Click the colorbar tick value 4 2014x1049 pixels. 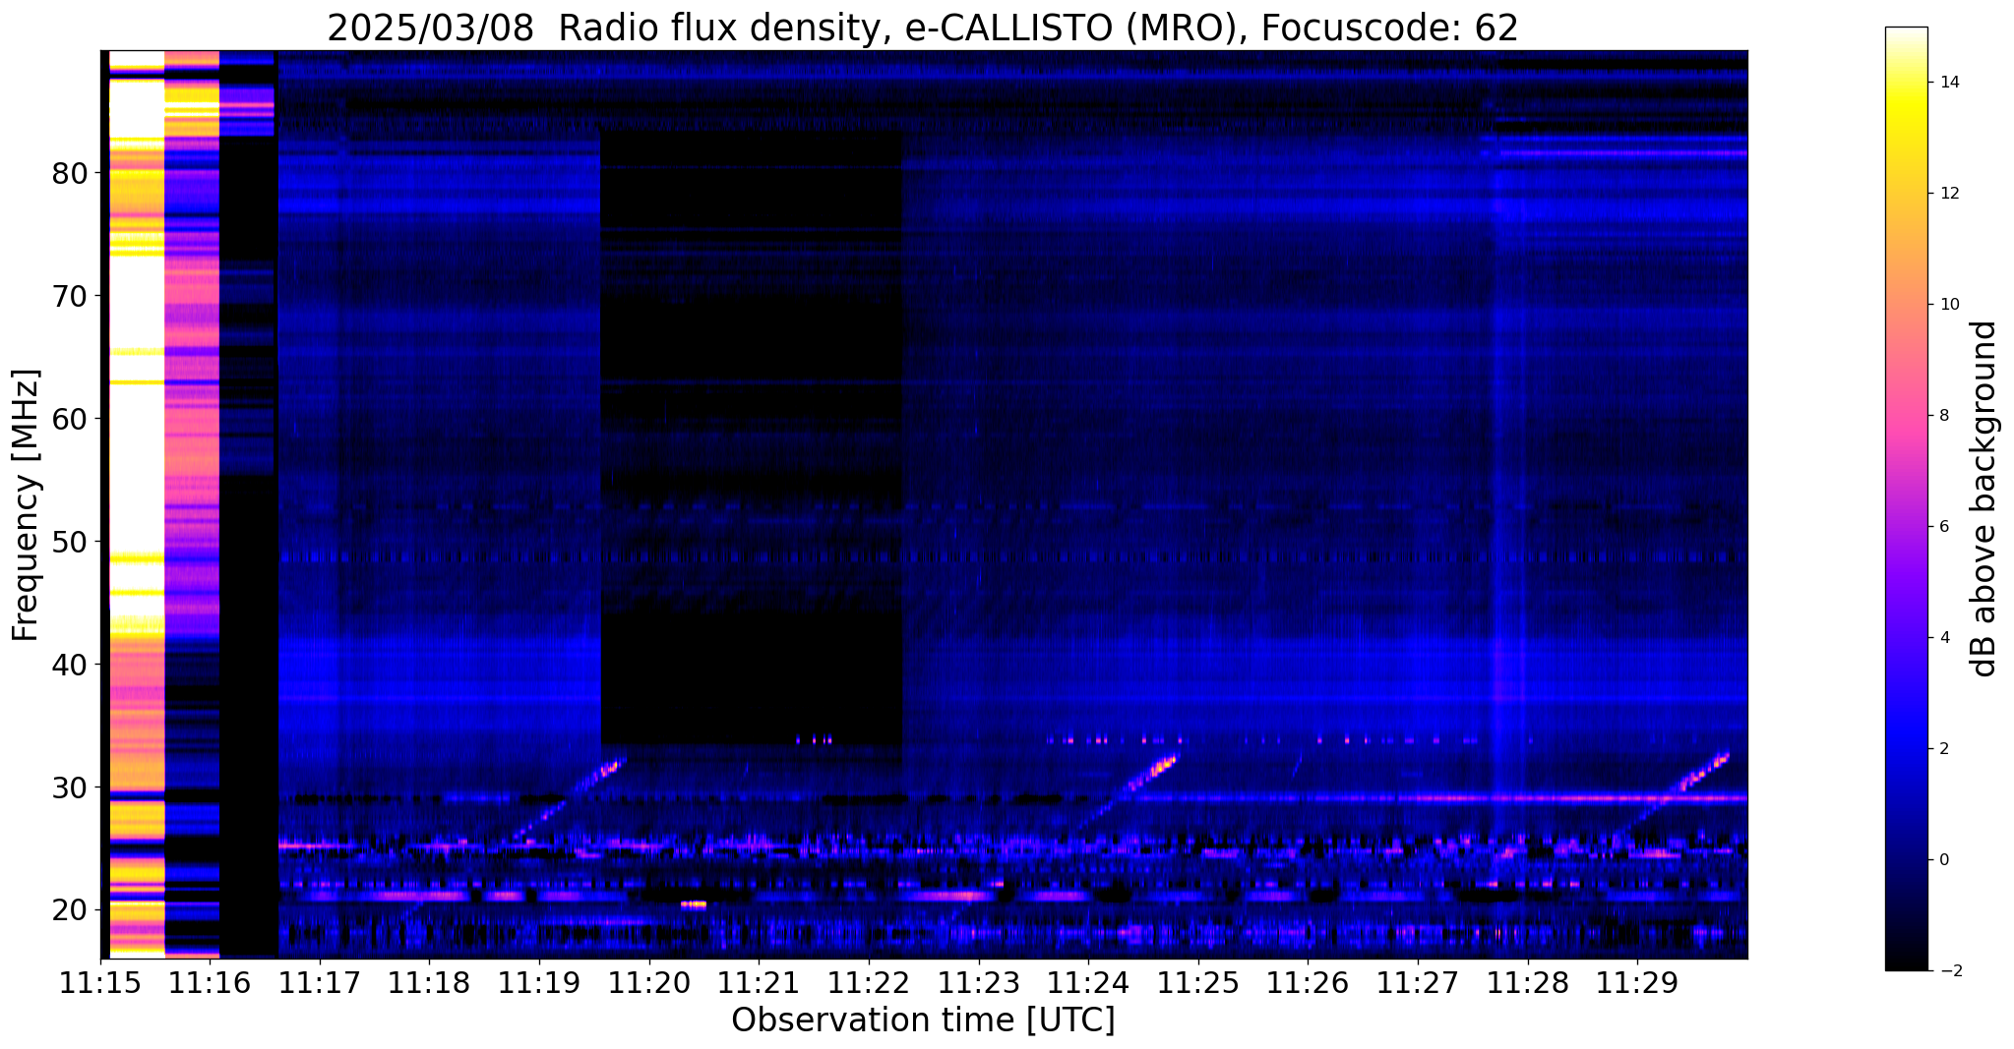point(1943,638)
